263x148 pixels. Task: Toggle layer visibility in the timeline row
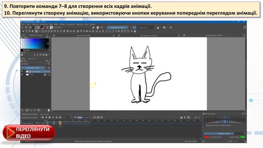pos(37,123)
